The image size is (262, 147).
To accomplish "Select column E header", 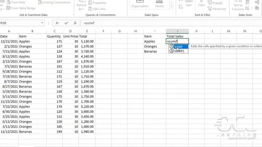I will [x=87, y=31].
